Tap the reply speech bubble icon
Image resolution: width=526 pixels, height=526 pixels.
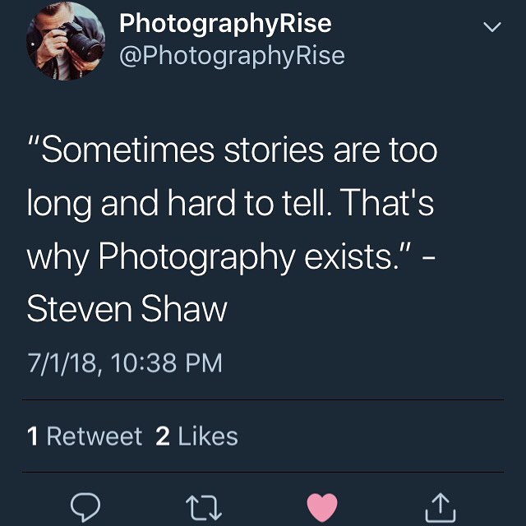tap(85, 506)
